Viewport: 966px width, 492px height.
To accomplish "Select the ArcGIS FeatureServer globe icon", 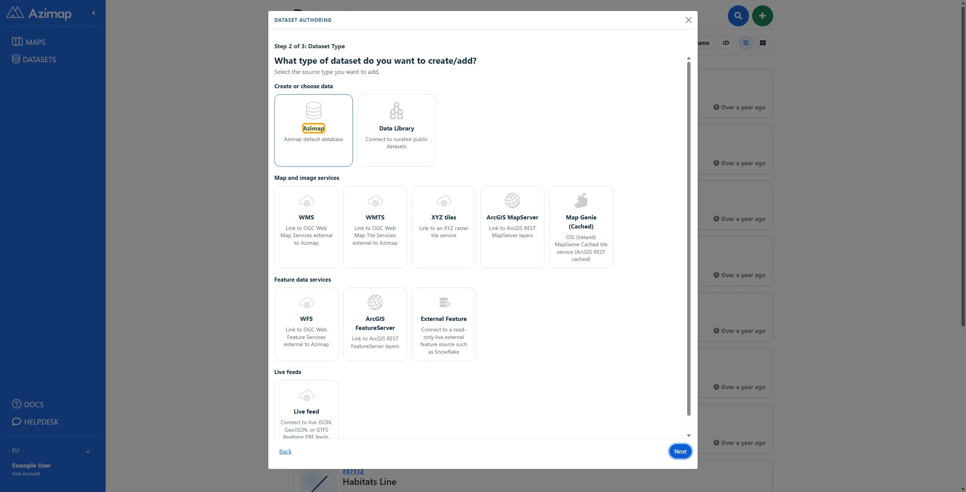I will coord(375,302).
